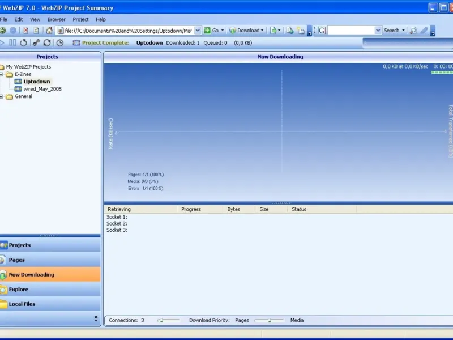The width and height of the screenshot is (453, 340).
Task: Open the search box dropdown arrow
Action: (378, 31)
